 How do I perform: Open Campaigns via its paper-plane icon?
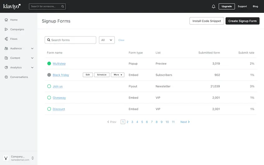(6, 30)
